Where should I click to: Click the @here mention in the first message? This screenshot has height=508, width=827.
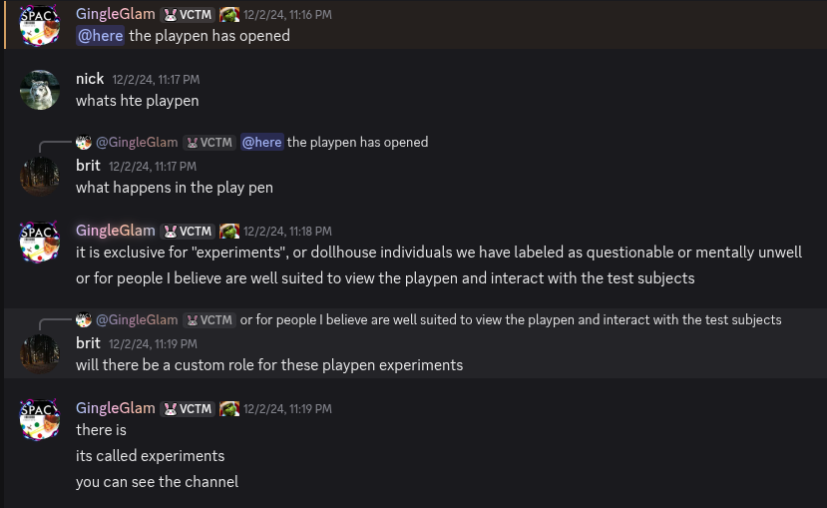[100, 36]
